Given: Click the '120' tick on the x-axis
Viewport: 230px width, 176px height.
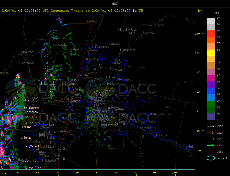Looking at the screenshot, I should pyautogui.click(x=174, y=172).
